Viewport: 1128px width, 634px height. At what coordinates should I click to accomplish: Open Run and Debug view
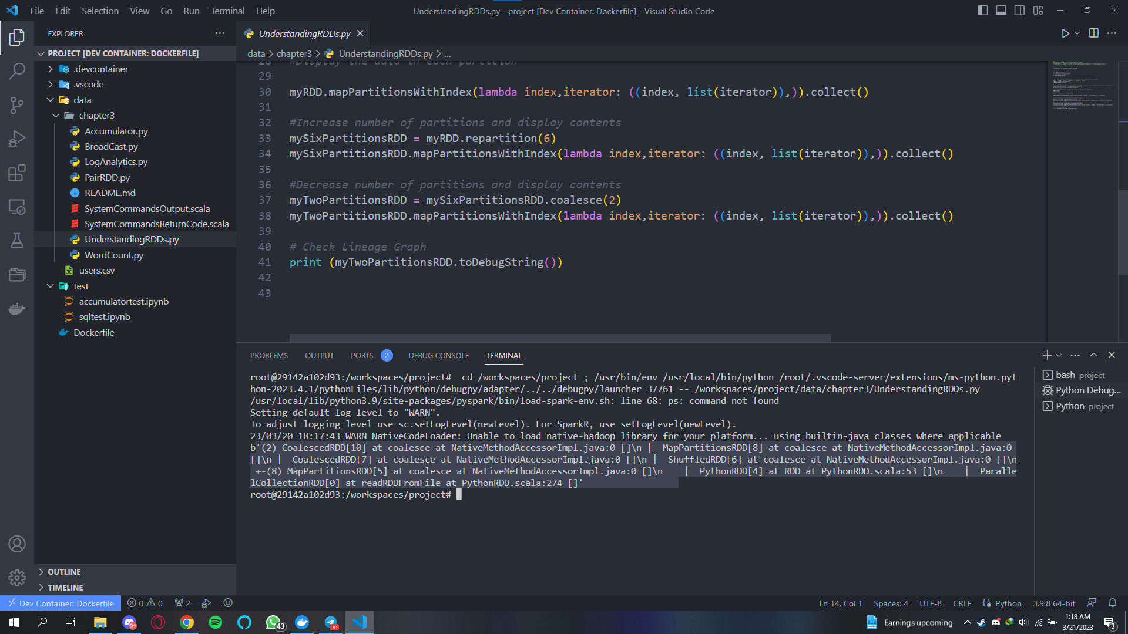point(17,139)
